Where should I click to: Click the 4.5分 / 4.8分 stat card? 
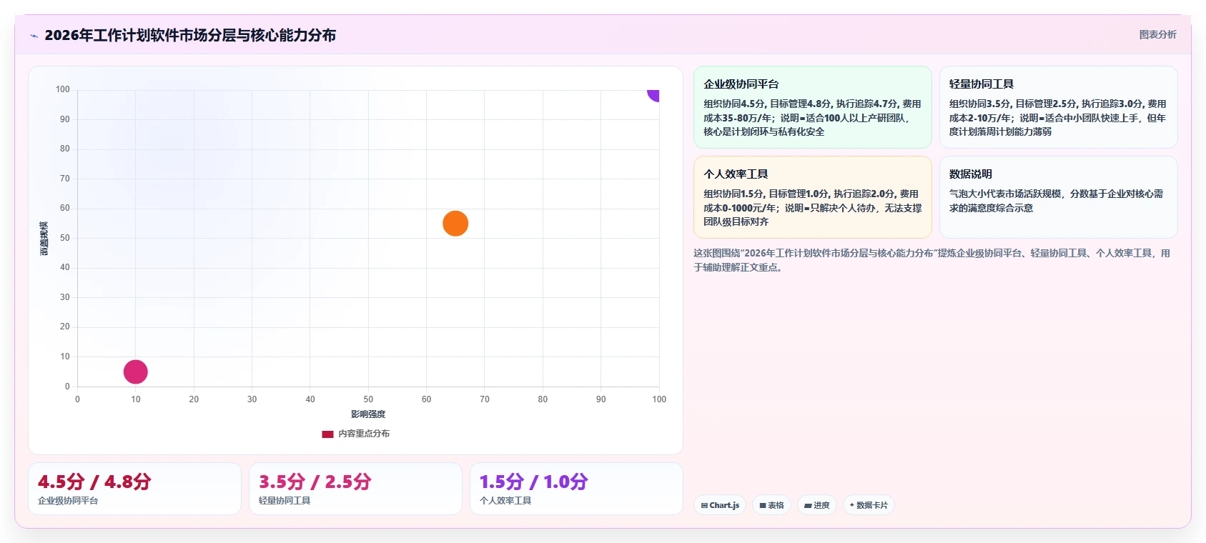tap(134, 489)
